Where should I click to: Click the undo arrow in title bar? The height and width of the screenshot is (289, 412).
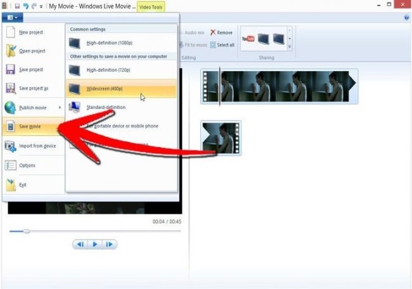click(26, 6)
